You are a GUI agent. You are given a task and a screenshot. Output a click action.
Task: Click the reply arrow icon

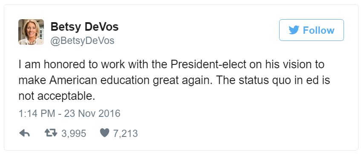(x=24, y=133)
